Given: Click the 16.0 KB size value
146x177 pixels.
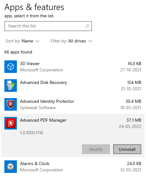Looking at the screenshot, I should [x=134, y=64].
